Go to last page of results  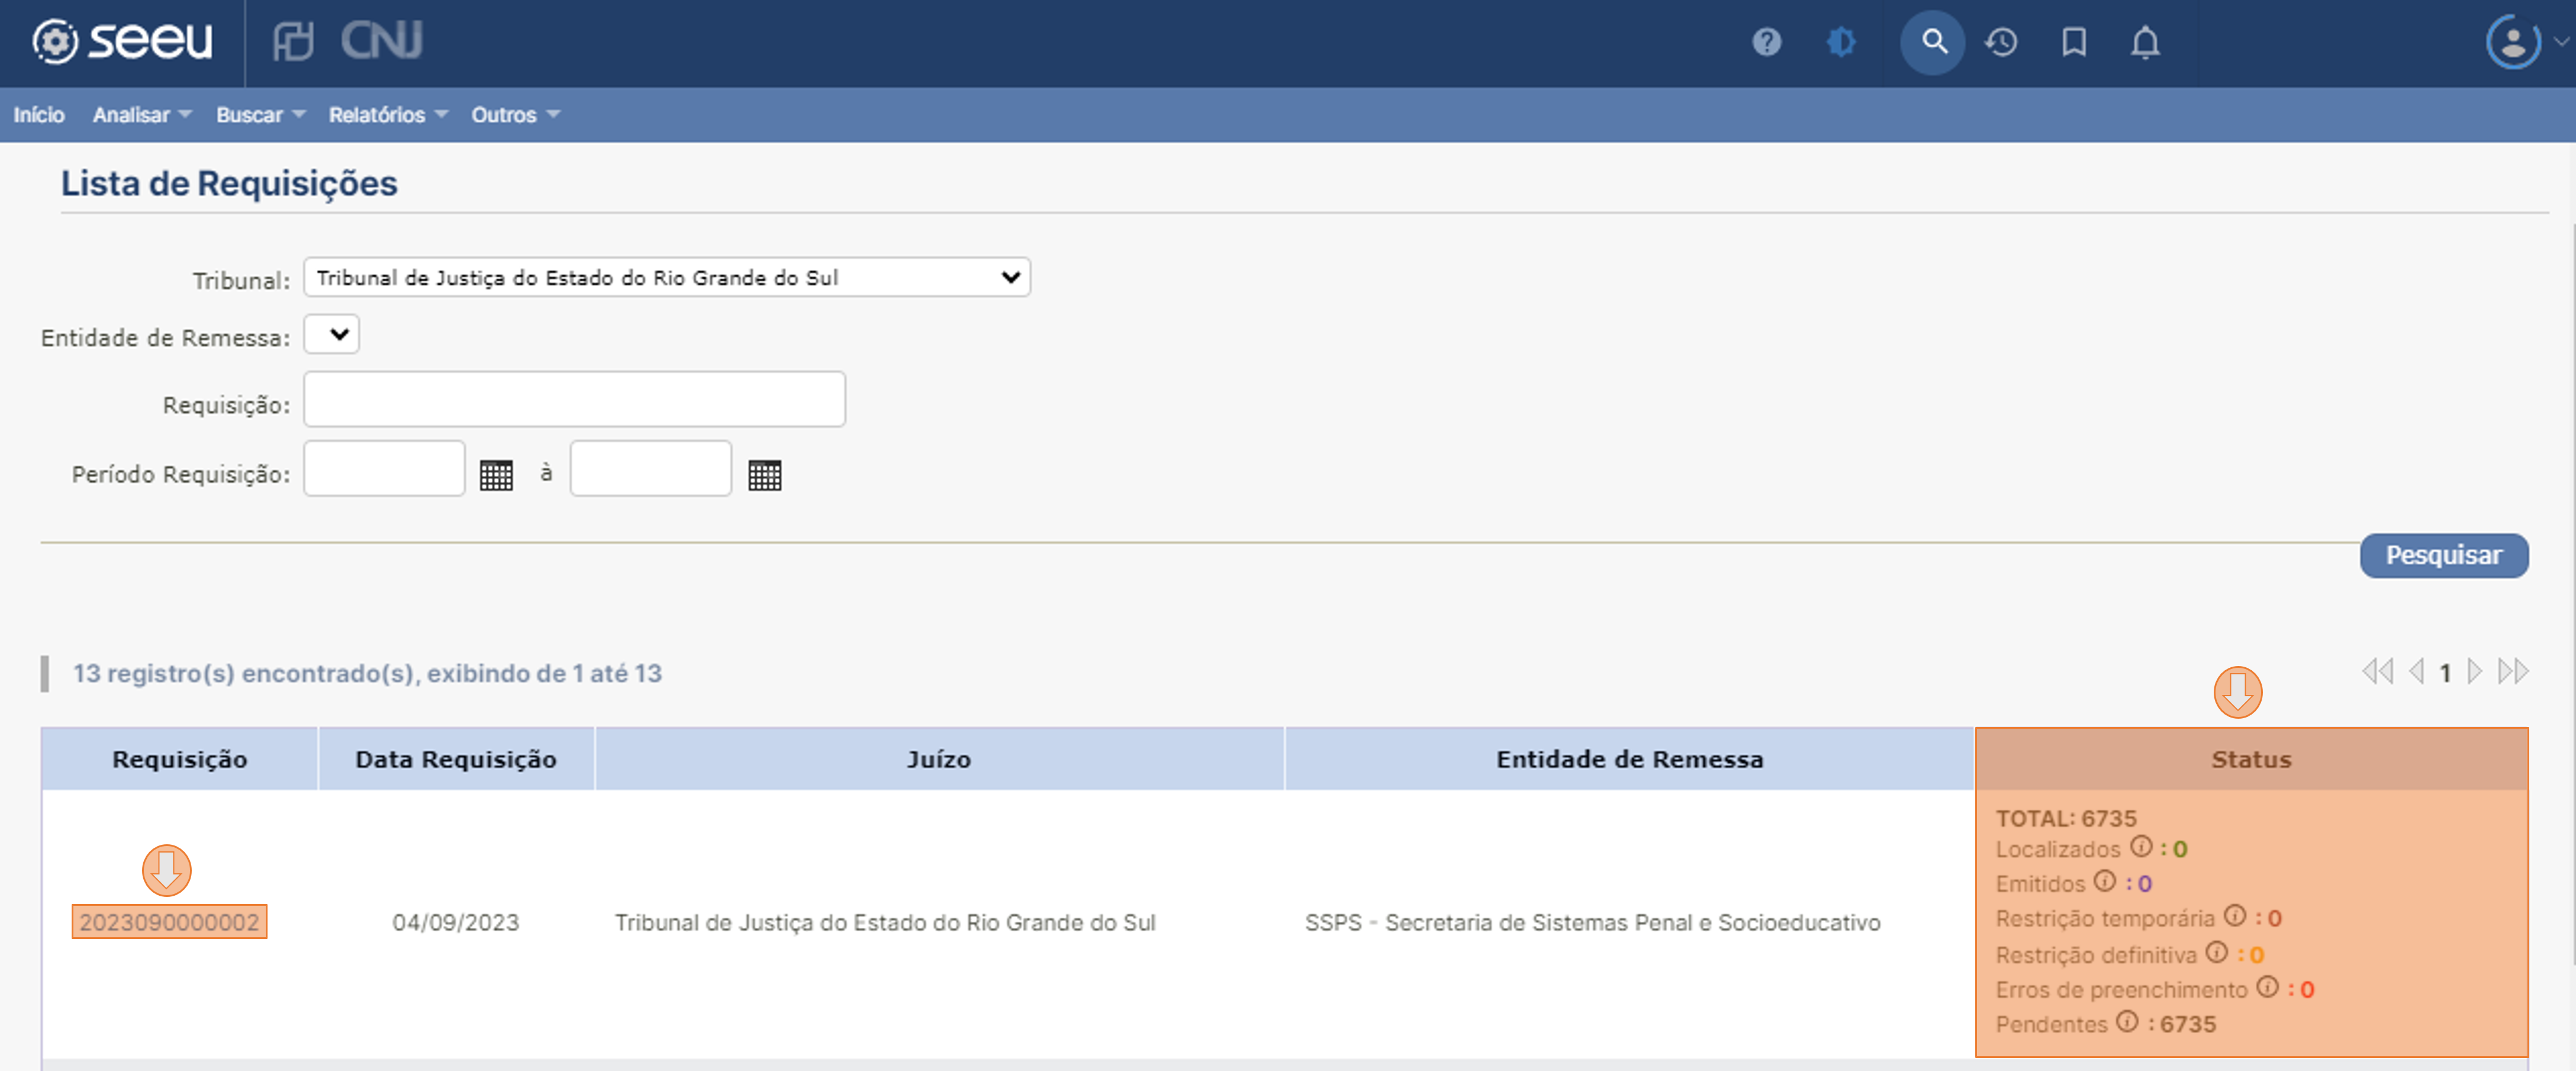pyautogui.click(x=2513, y=671)
